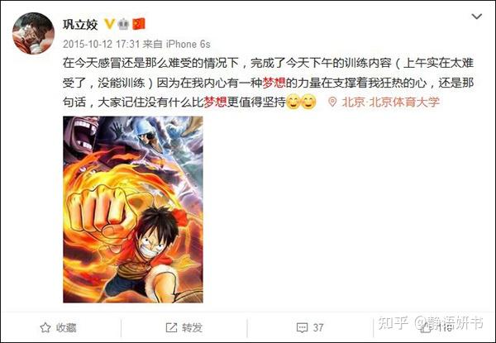This screenshot has width=496, height=343.
Task: Open the comments speech bubble icon
Action: click(302, 328)
